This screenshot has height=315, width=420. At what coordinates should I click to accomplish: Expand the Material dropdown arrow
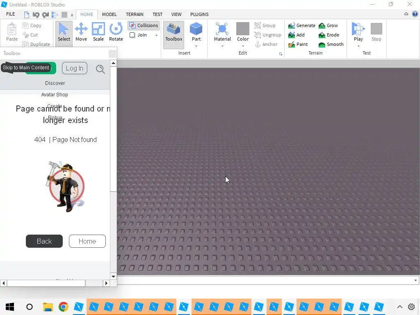tap(222, 46)
